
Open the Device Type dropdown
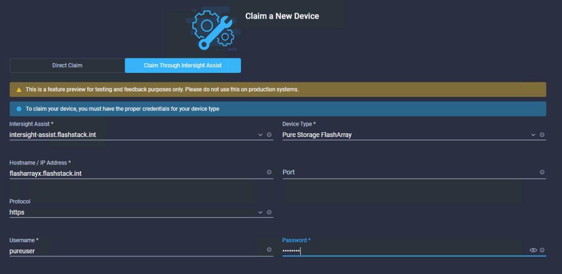click(x=533, y=135)
